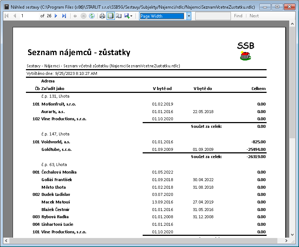Click the Back to parent report arrow
The height and width of the screenshot is (247, 299).
(x=75, y=16)
